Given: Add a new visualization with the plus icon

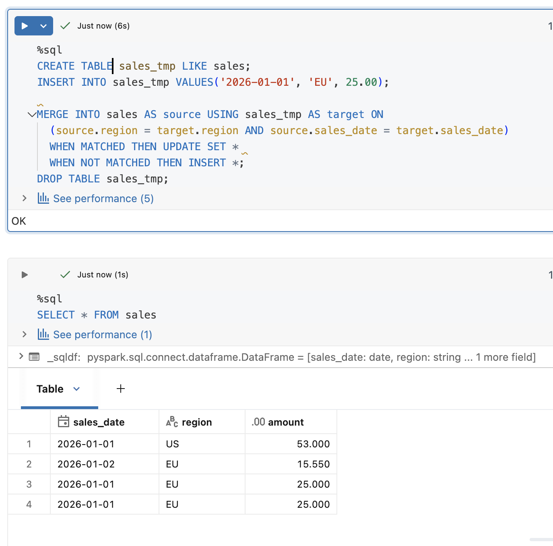Looking at the screenshot, I should [121, 389].
